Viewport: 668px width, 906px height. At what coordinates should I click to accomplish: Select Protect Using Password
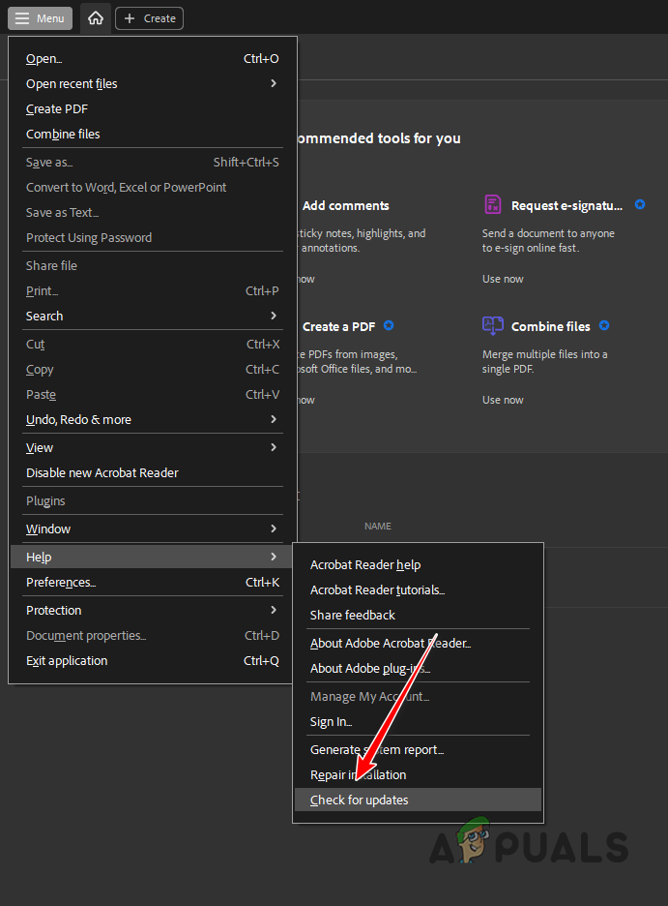(153, 237)
